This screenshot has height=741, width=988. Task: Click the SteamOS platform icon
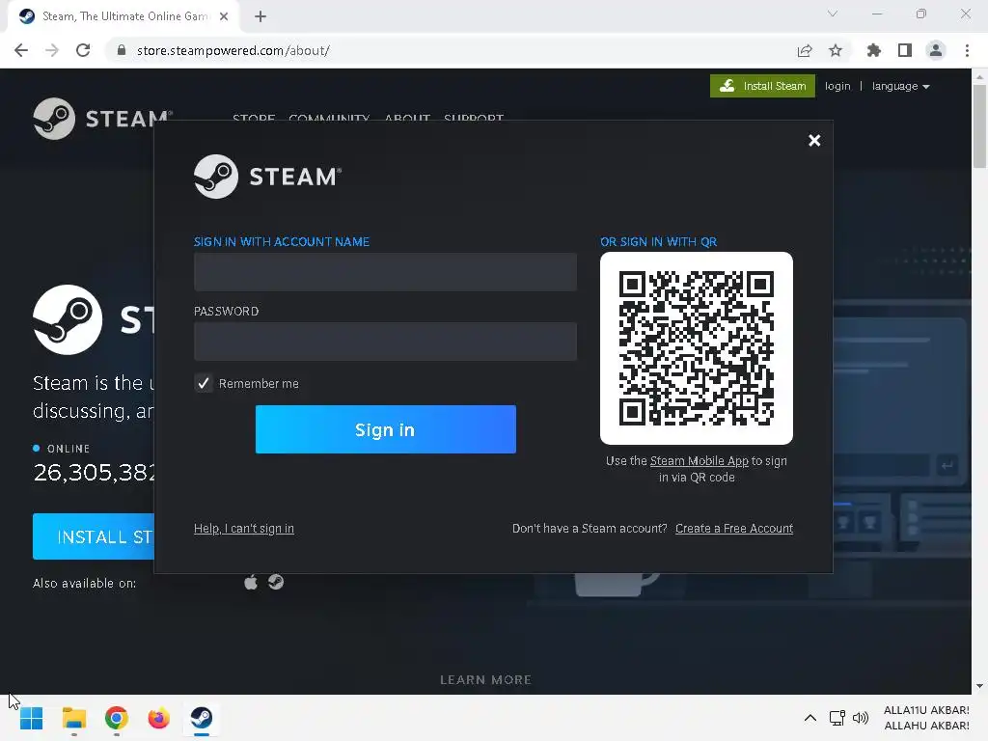pyautogui.click(x=276, y=582)
